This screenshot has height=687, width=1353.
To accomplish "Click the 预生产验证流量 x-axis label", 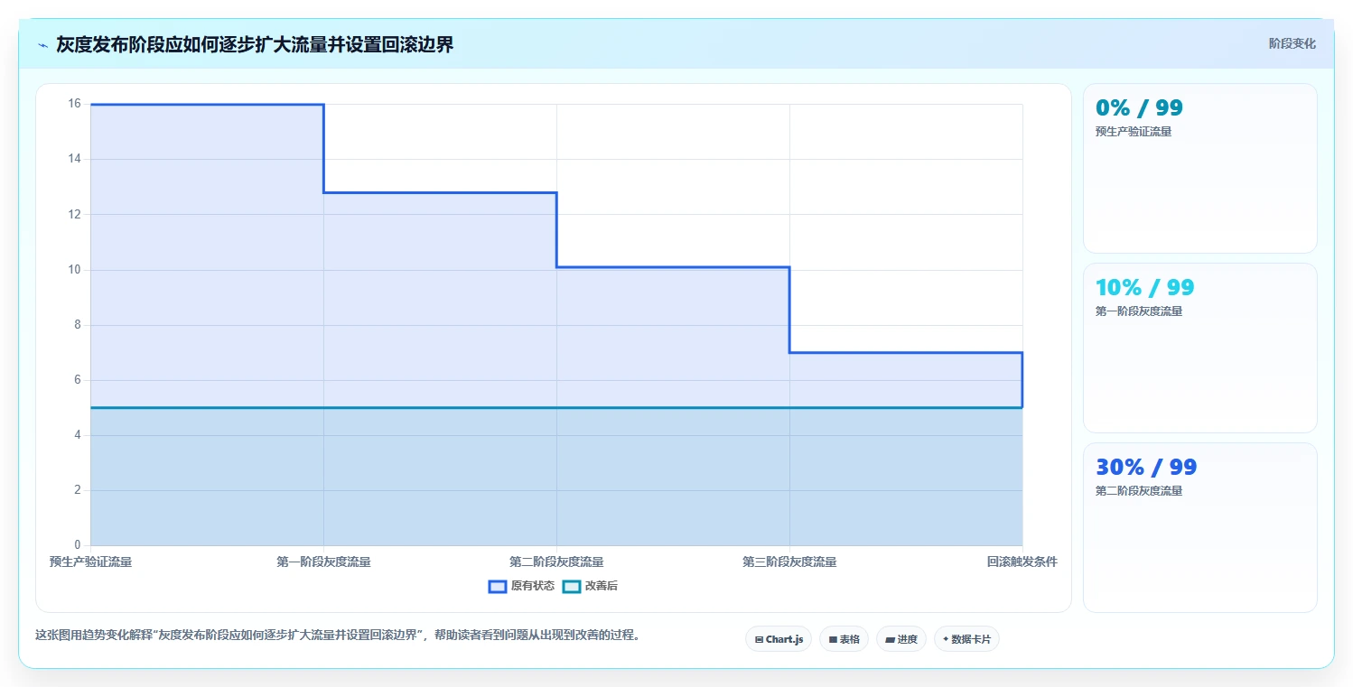I will point(90,562).
